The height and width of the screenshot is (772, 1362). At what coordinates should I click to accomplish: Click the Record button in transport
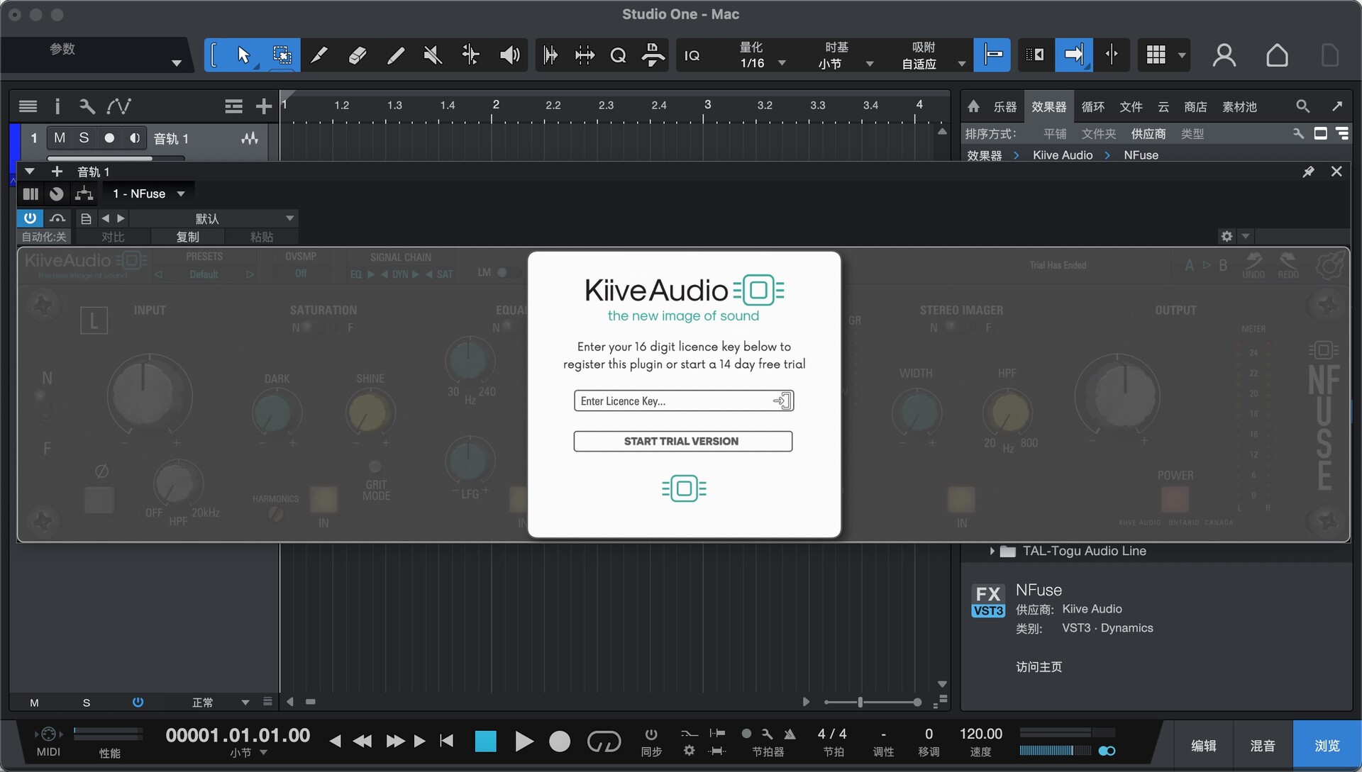(x=559, y=742)
